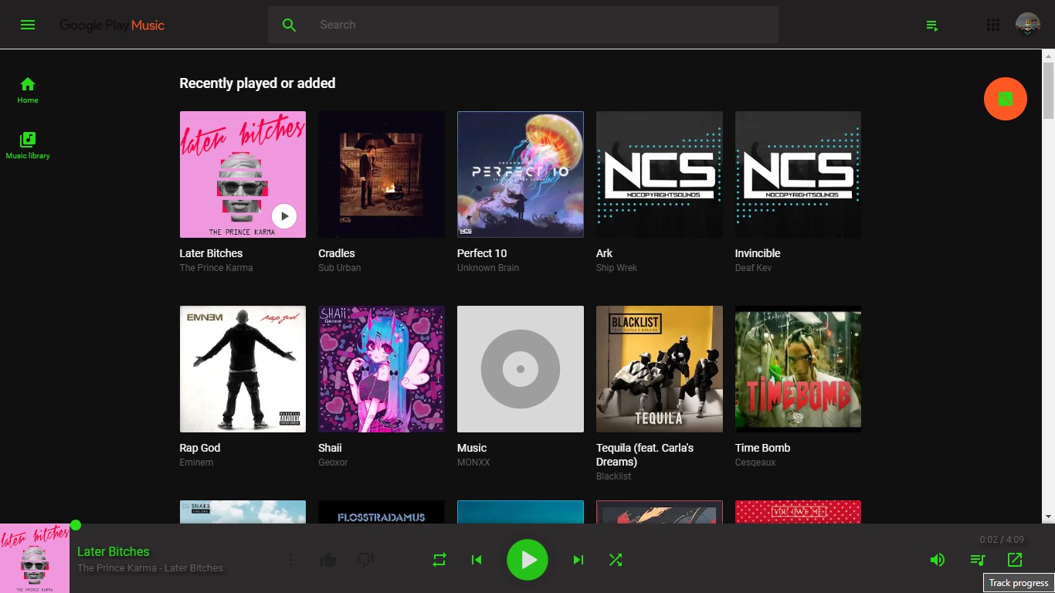Viewport: 1055px width, 593px height.
Task: Click the green track progress knob
Action: coord(76,525)
